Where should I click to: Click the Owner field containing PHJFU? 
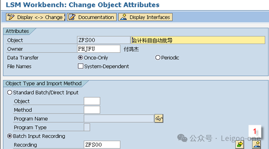pyautogui.click(x=99, y=49)
